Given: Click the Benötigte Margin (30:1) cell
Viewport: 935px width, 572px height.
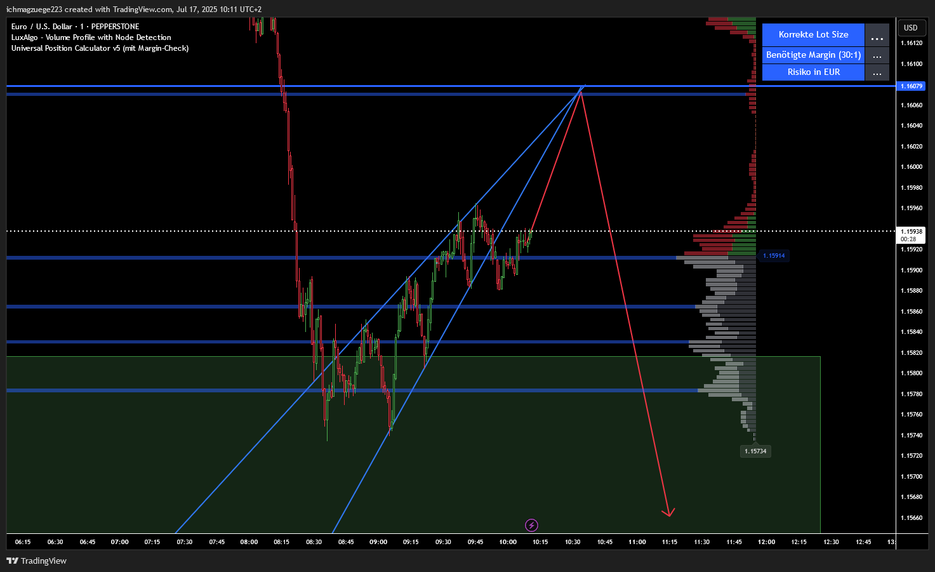Looking at the screenshot, I should (813, 55).
